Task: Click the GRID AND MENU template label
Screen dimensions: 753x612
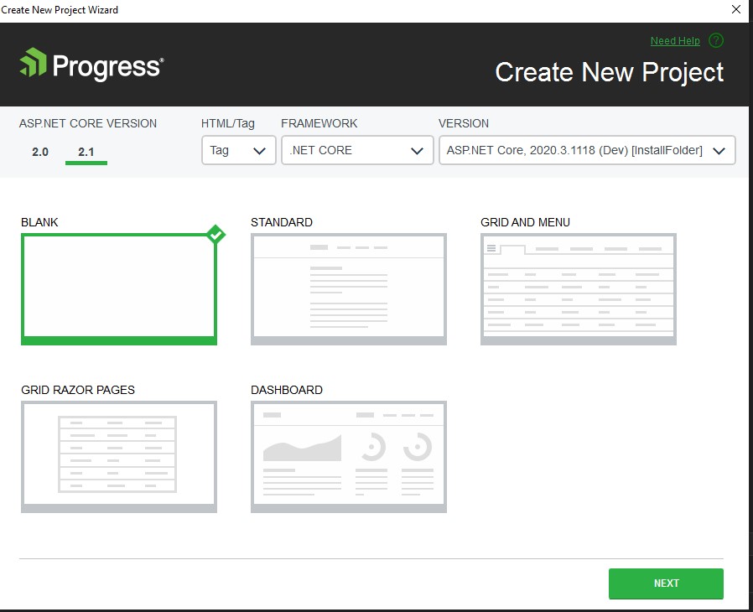Action: tap(526, 222)
